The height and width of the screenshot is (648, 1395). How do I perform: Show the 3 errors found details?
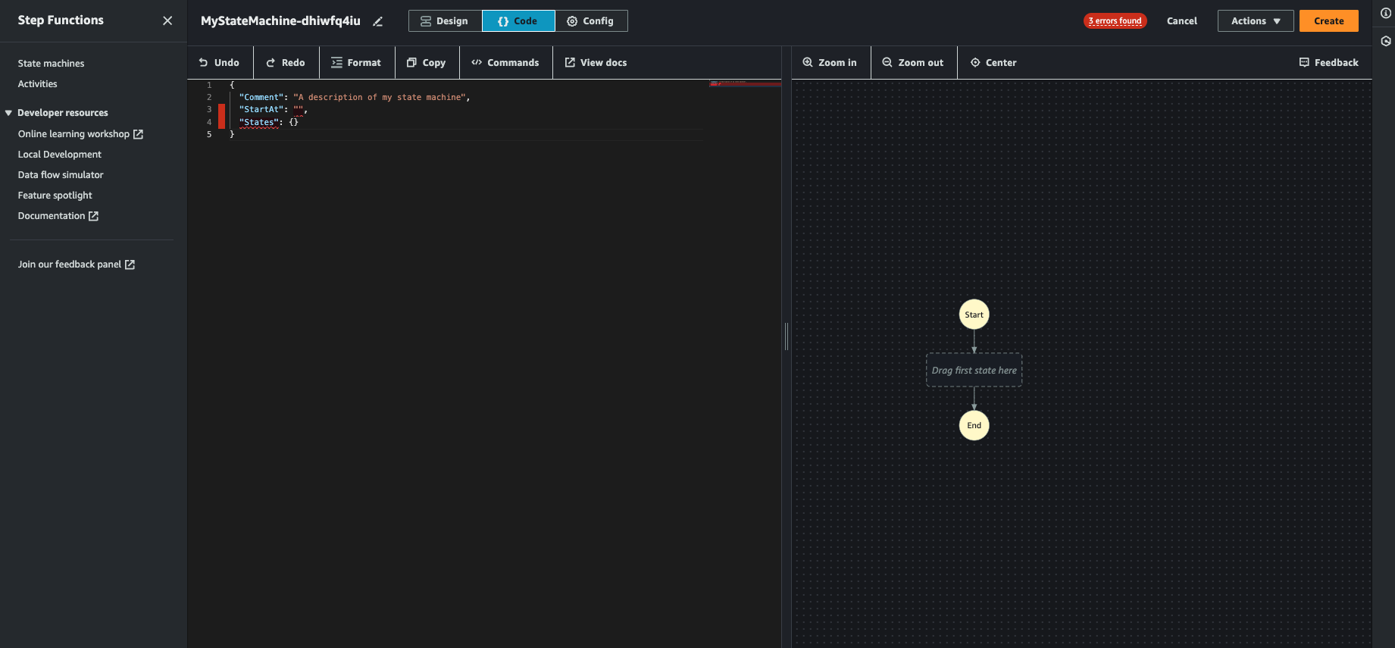coord(1115,21)
